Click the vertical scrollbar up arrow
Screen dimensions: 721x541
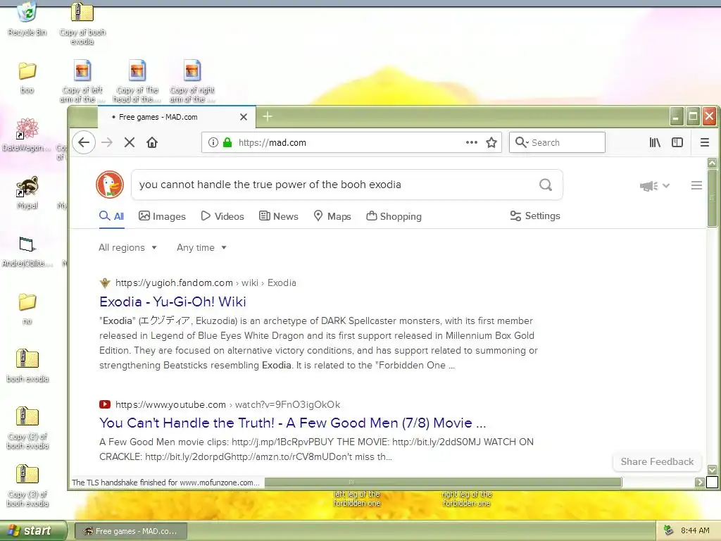tap(712, 163)
